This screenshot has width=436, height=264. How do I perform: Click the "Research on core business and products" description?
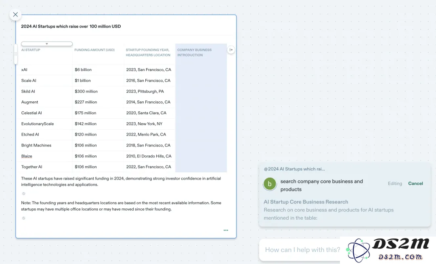tap(329, 214)
